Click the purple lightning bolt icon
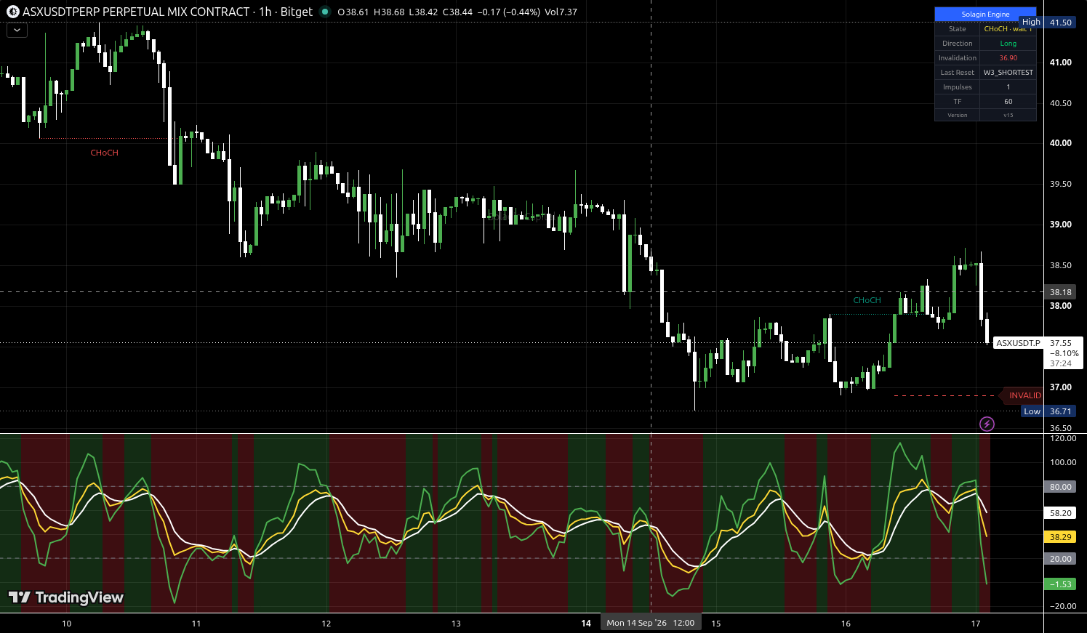 coord(987,424)
